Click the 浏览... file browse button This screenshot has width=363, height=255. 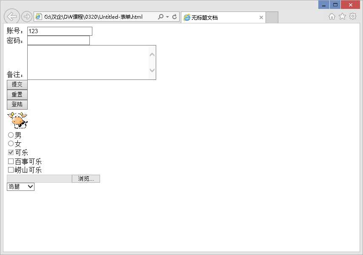[86, 178]
